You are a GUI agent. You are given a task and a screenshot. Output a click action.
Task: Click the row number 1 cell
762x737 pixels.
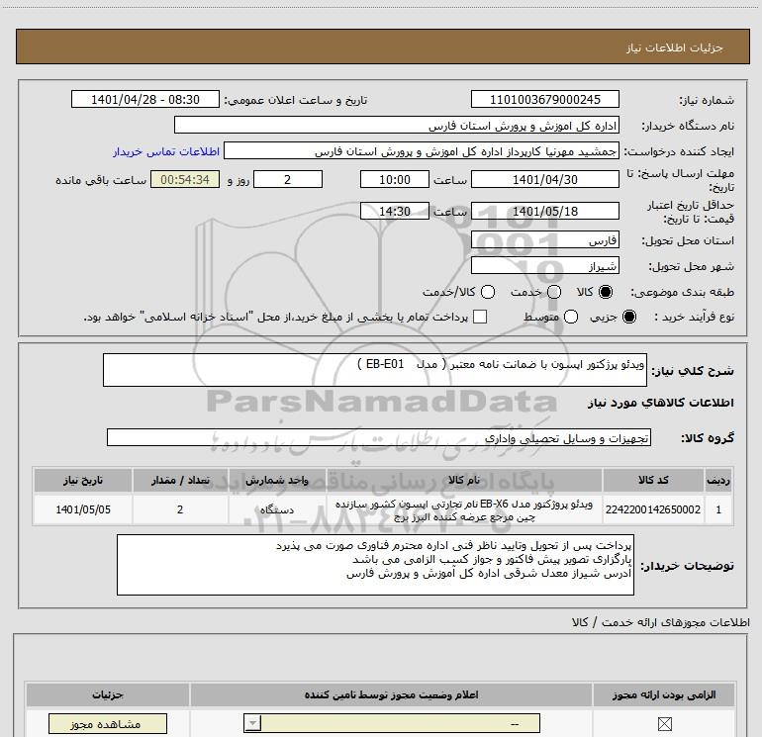point(718,509)
